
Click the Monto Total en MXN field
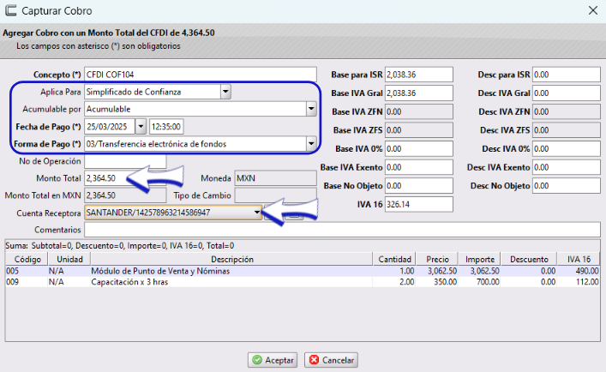125,195
